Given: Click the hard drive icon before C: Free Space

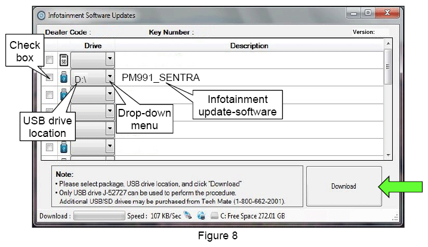Looking at the screenshot, I should click(x=214, y=216).
